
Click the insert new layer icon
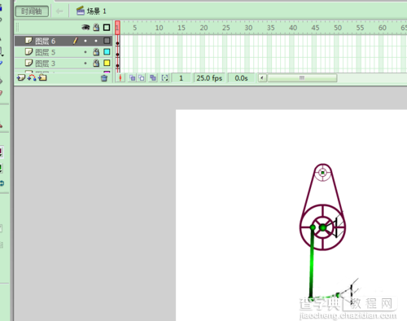point(20,78)
